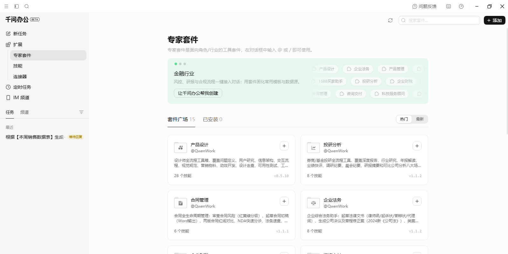Click version v1.1.1 on the 合同管理 card

282,231
